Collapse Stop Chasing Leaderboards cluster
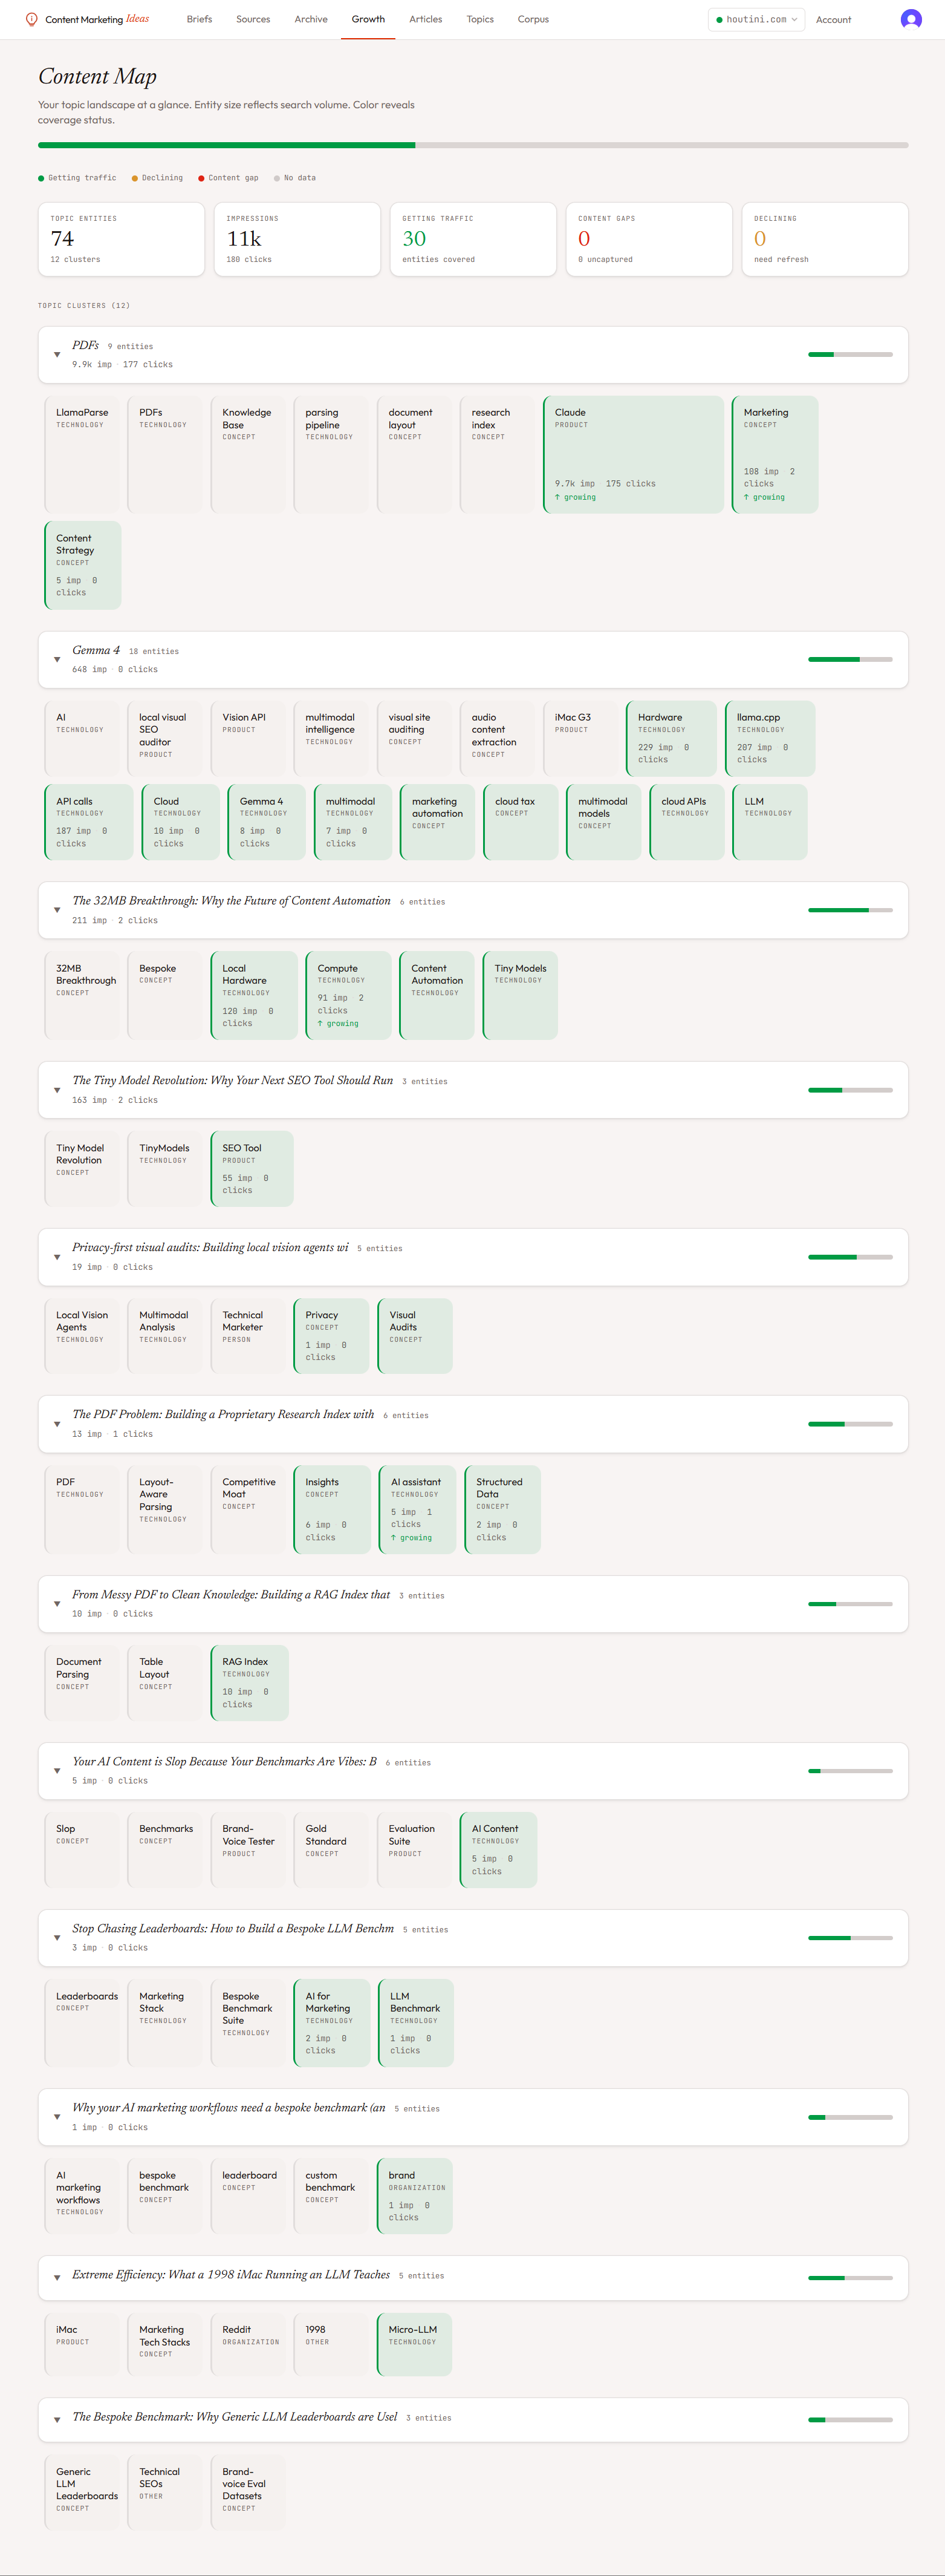The image size is (945, 2576). point(57,1938)
